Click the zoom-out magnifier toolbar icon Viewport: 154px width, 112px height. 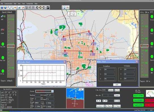[x=12, y=8]
